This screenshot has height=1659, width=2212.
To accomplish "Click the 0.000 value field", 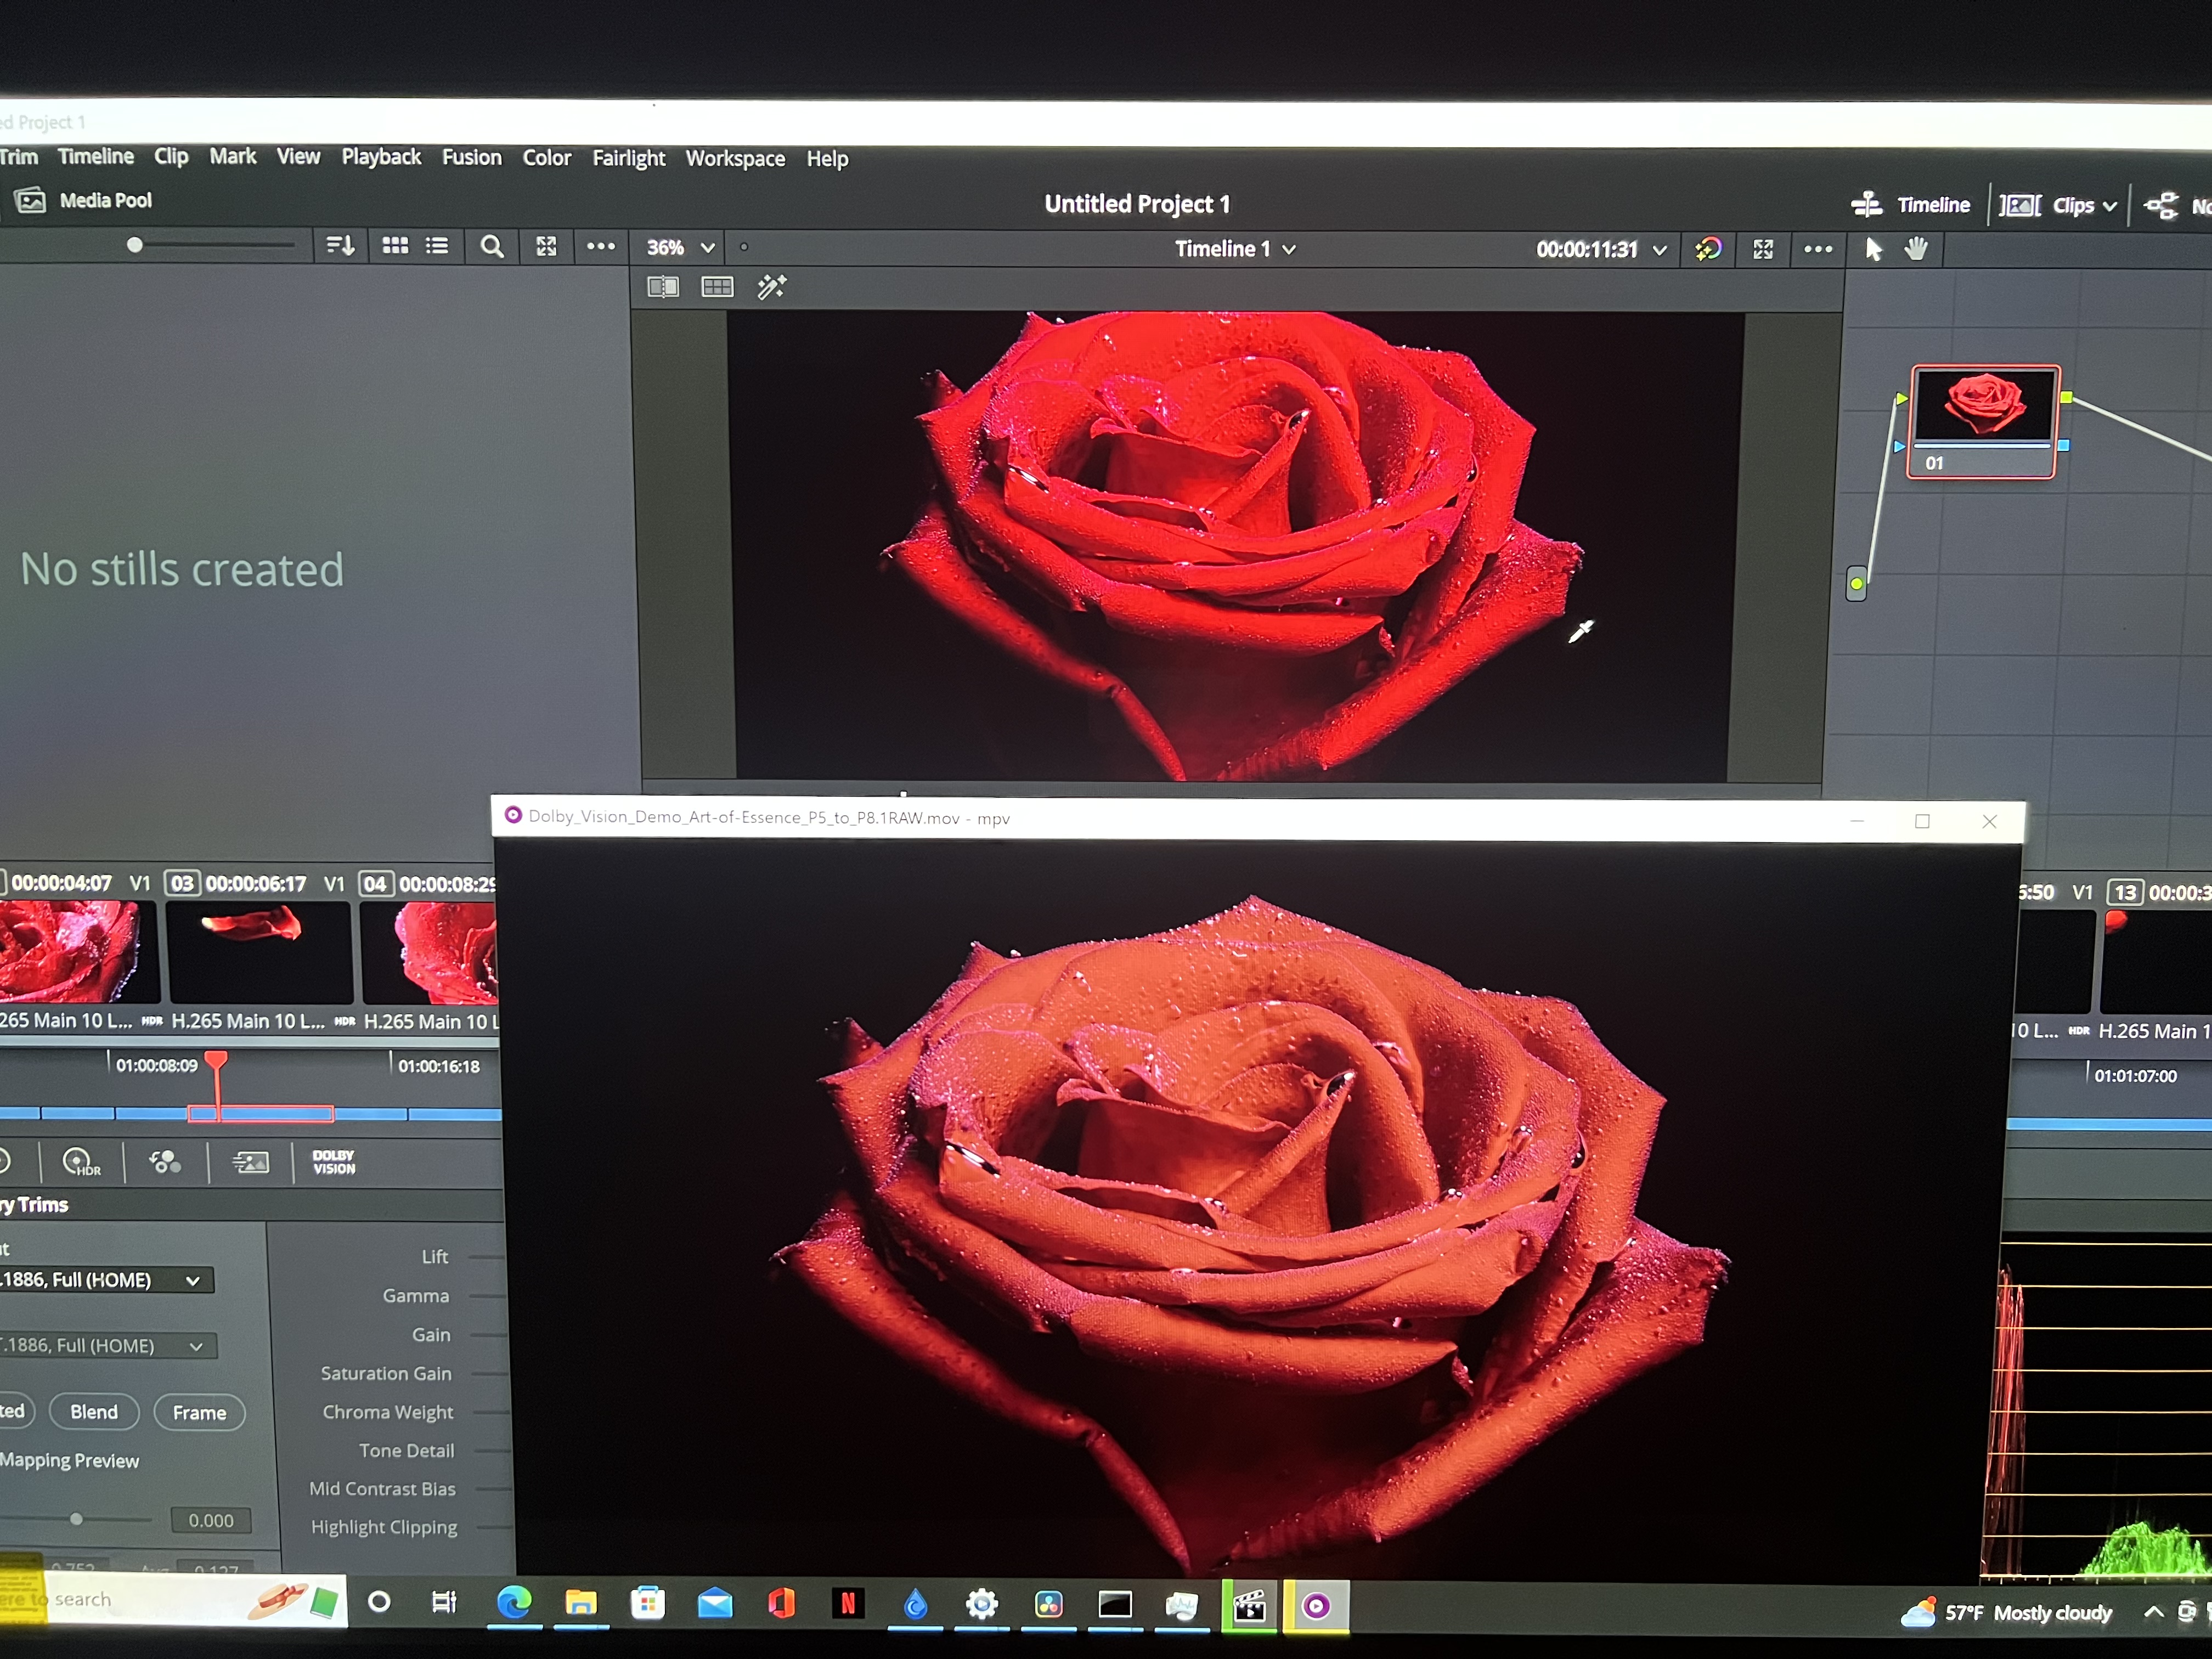I will pyautogui.click(x=211, y=1520).
